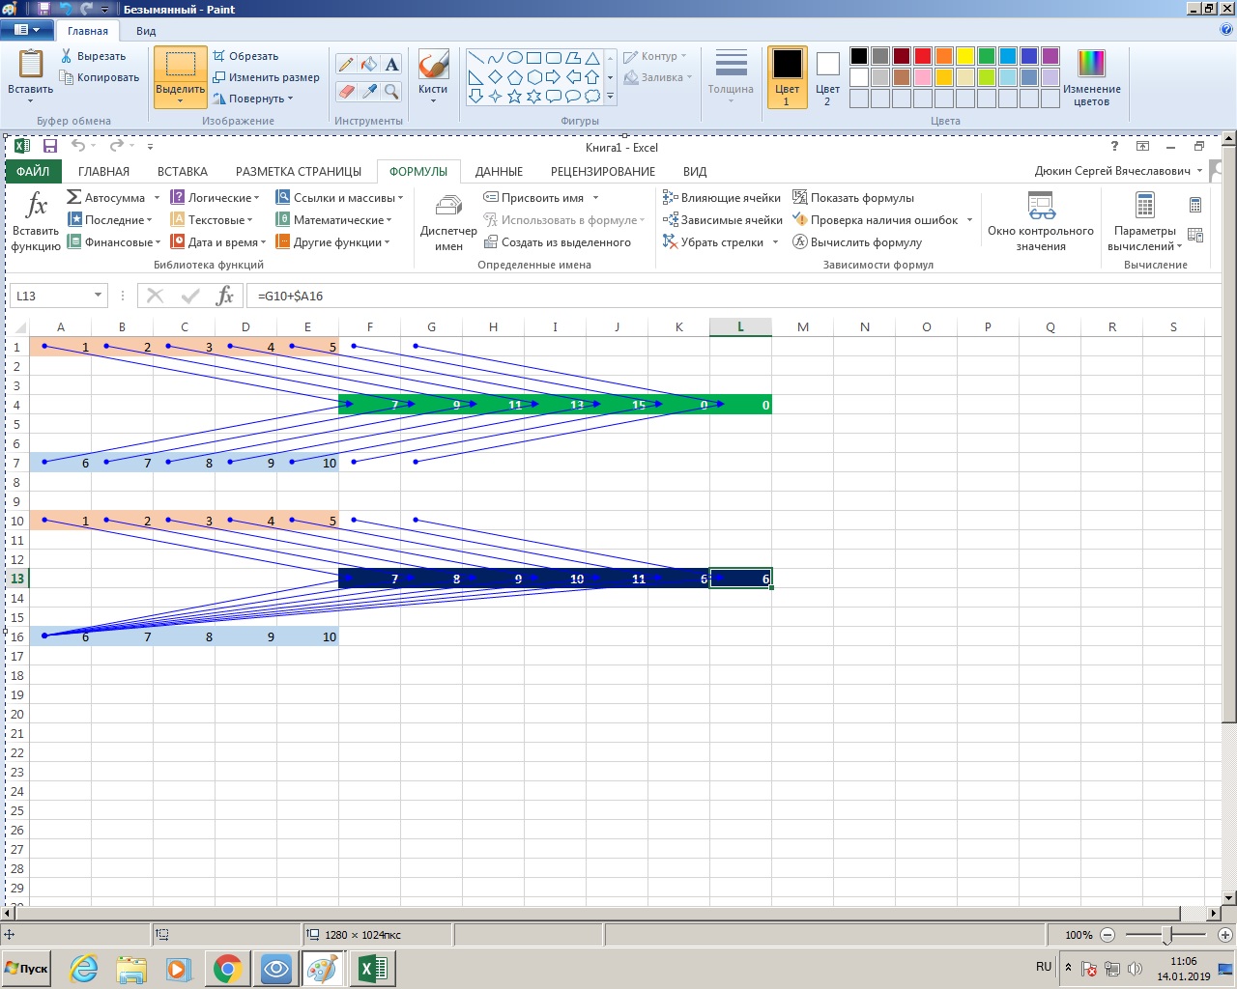Click the ФАЙЛ tab in Excel image
Viewport: 1237px width, 989px height.
[33, 171]
